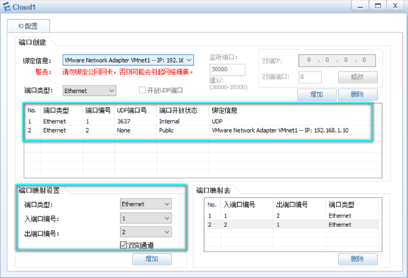The width and height of the screenshot is (408, 278).
Task: Open the 入端口编号 dropdown
Action: pyautogui.click(x=146, y=218)
